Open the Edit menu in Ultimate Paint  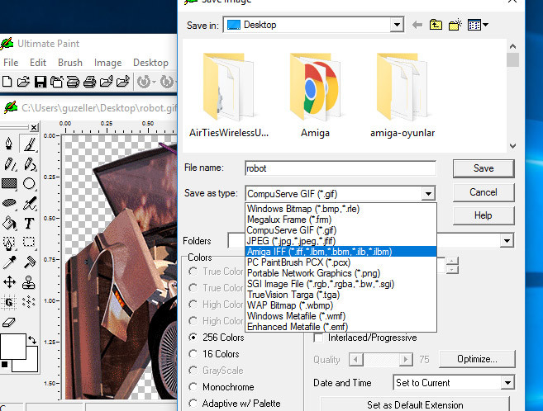tap(38, 63)
